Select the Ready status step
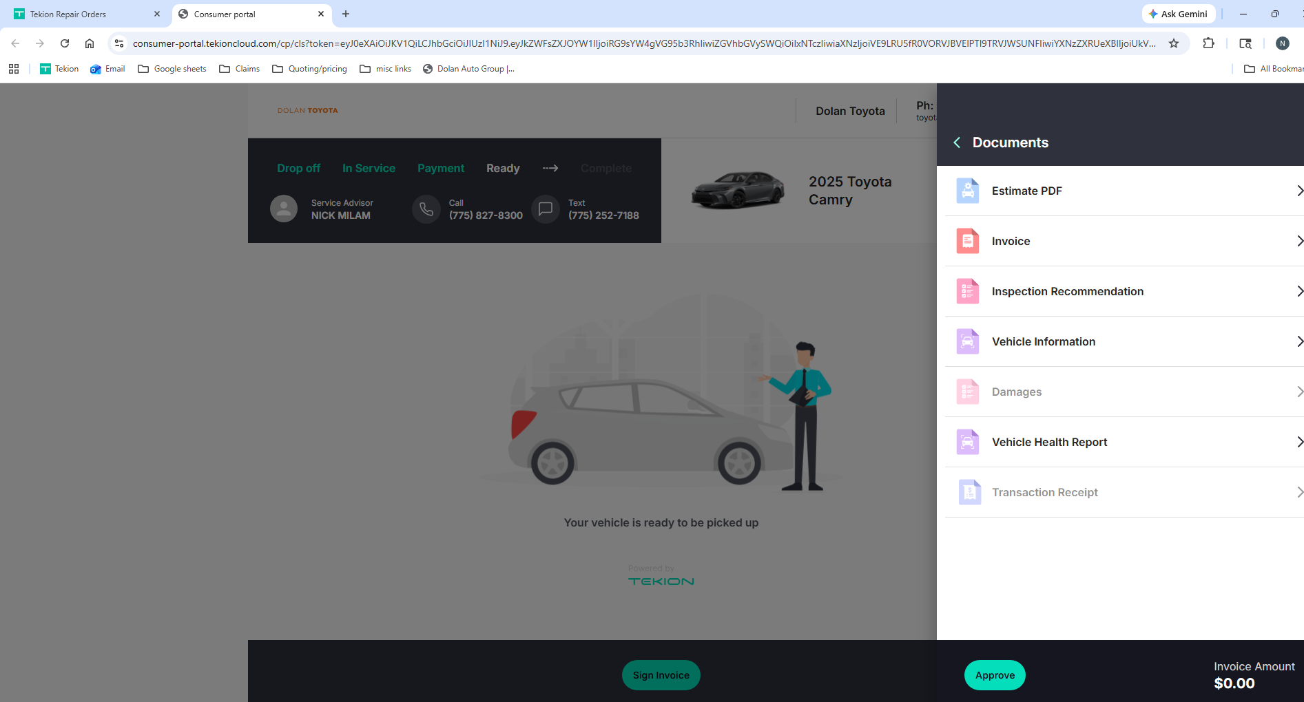 [503, 168]
